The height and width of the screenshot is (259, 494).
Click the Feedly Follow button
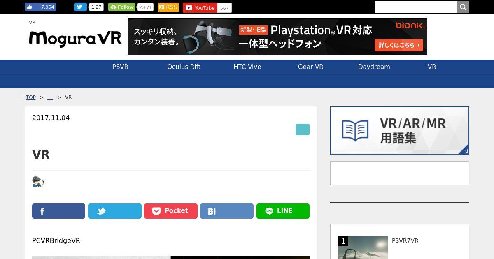tap(122, 7)
